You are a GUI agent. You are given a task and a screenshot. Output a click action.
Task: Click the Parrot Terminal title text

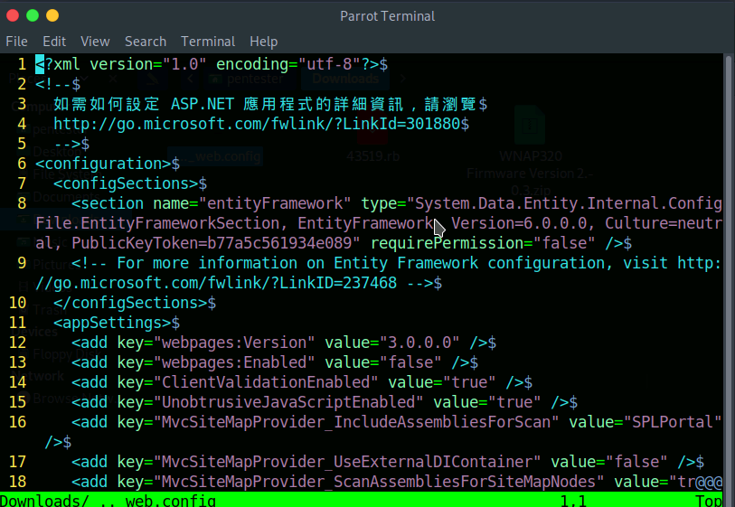pos(387,16)
